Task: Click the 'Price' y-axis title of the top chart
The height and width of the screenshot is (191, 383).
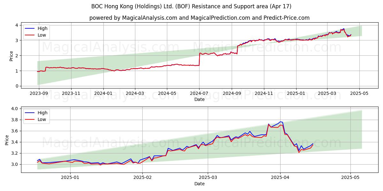Action: (x=11, y=56)
